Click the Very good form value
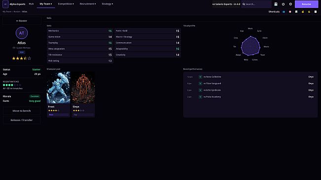Viewport: 321px width, 180px height. [35, 101]
